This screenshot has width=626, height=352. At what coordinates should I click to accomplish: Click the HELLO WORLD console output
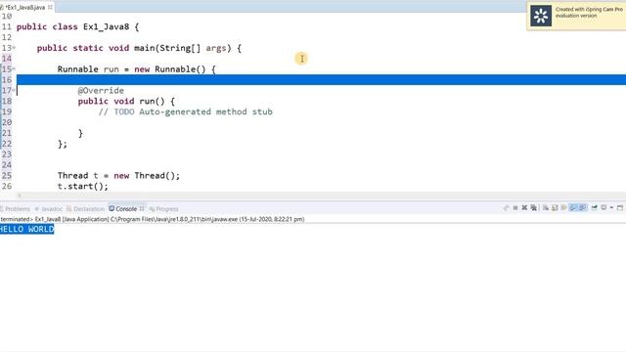26,229
